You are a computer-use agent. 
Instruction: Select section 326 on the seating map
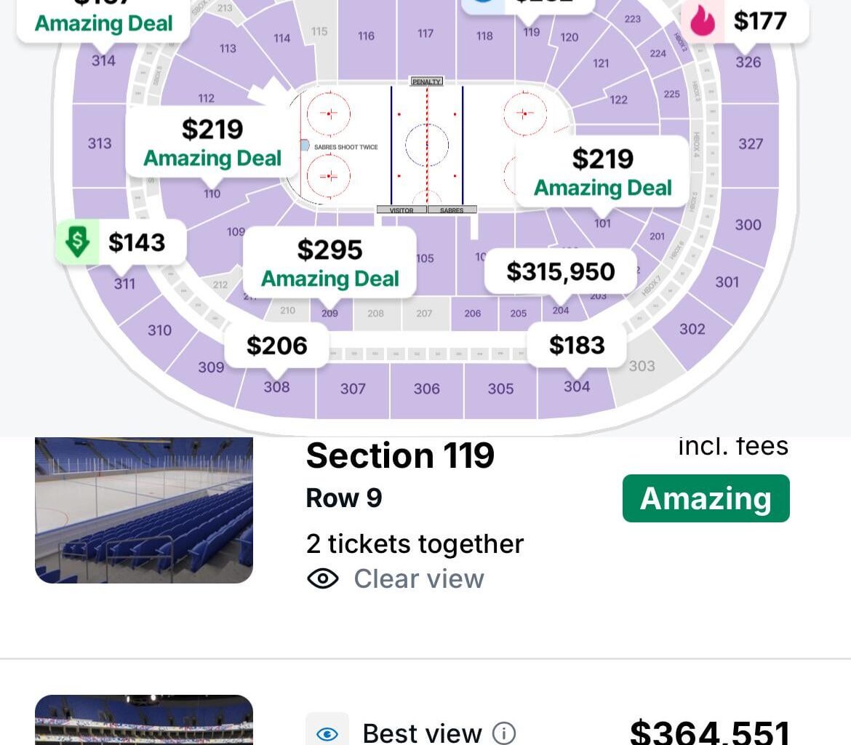click(x=749, y=62)
